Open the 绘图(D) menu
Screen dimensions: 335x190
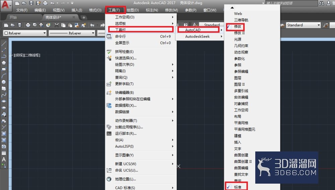point(133,10)
